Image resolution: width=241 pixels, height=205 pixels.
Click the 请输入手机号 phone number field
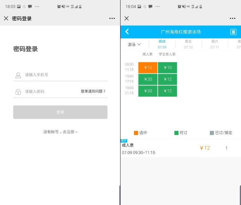tap(60, 75)
